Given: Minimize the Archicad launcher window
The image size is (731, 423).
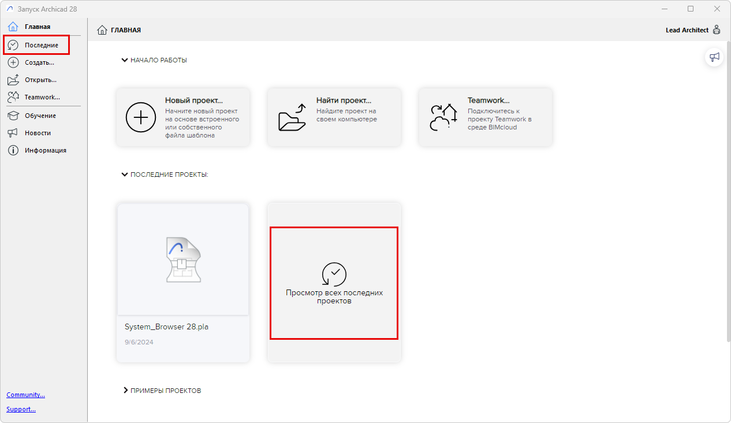Looking at the screenshot, I should click(664, 9).
